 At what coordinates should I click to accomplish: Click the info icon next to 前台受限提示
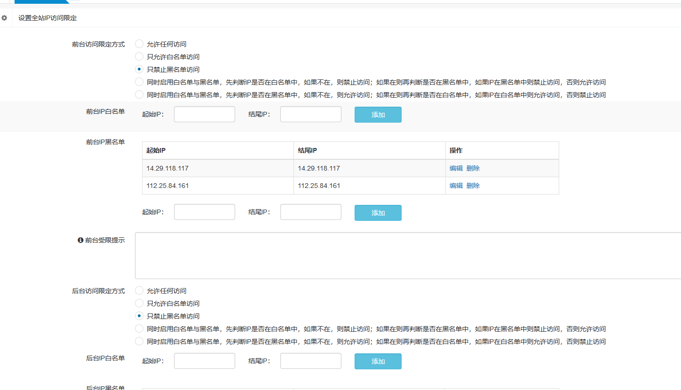(x=80, y=240)
